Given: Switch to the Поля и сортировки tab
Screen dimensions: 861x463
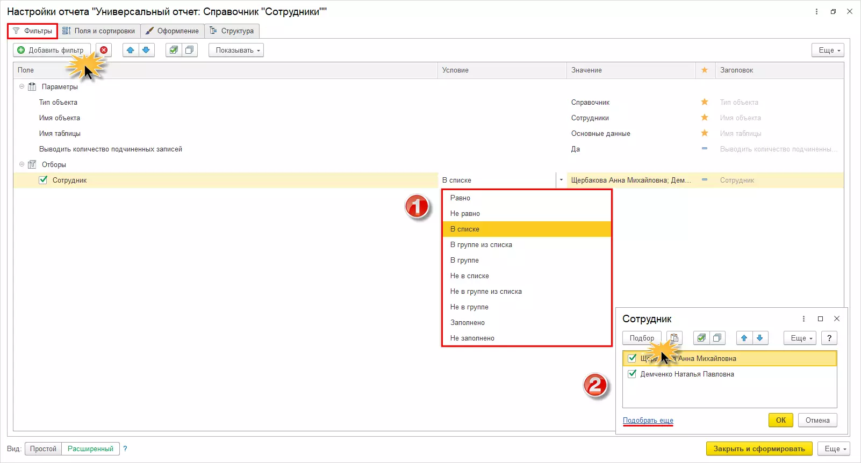Looking at the screenshot, I should [x=99, y=31].
